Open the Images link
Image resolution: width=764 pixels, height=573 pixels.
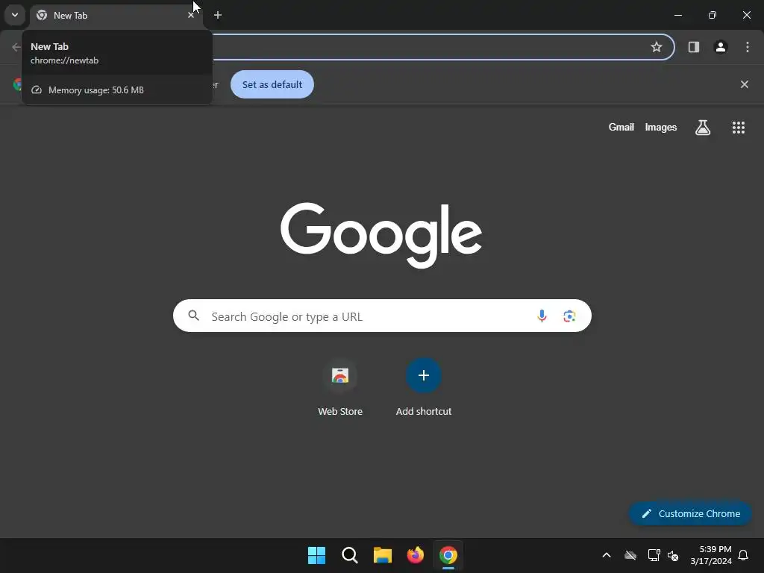(661, 127)
